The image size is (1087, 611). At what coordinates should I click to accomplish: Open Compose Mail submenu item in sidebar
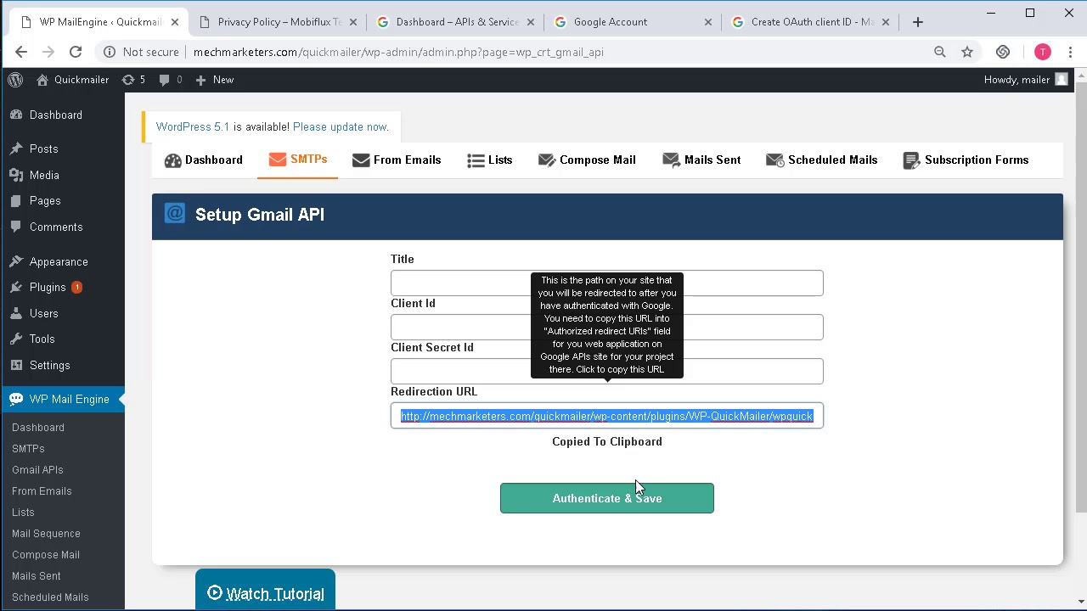(46, 554)
